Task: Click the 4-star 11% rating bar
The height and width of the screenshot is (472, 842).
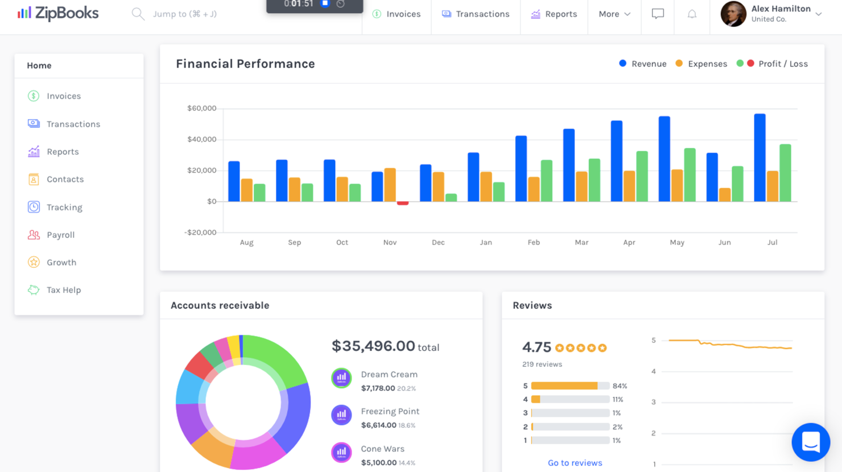Action: (x=570, y=399)
